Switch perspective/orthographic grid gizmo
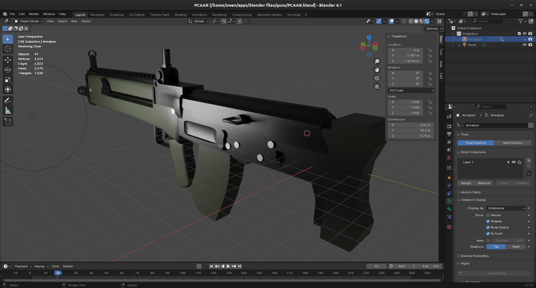536x288 pixels. click(377, 87)
